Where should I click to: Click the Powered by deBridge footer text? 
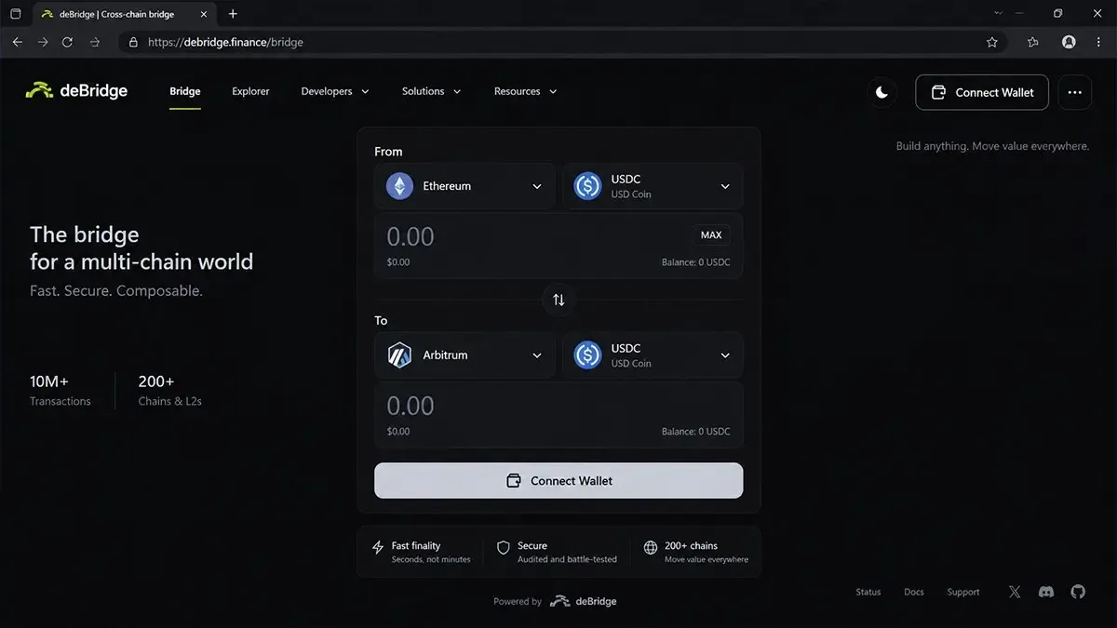click(555, 601)
